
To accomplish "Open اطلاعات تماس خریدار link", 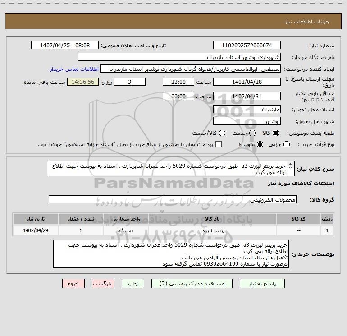I will (x=74, y=69).
